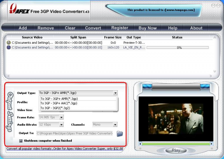Screen dimensions: 224x159
Task: Click the 00:00:00<-->00:00:10 split span cell
Action: (78, 48)
